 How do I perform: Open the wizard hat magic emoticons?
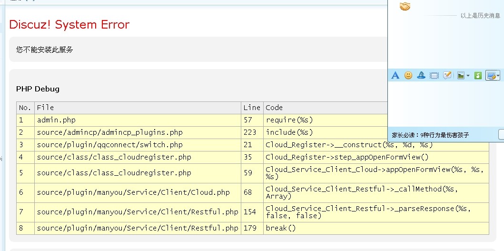[421, 75]
